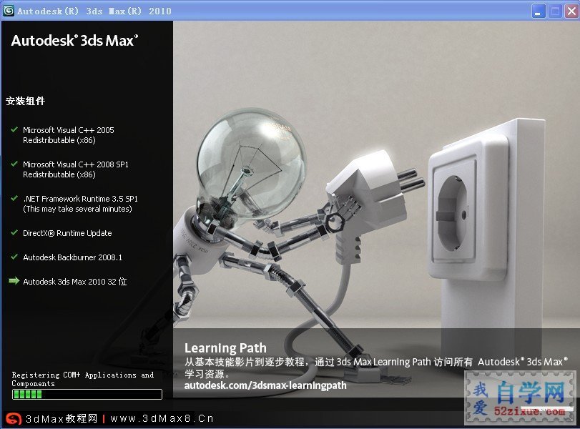Click the 安装组件 heading
This screenshot has height=429, width=580.
tap(25, 101)
